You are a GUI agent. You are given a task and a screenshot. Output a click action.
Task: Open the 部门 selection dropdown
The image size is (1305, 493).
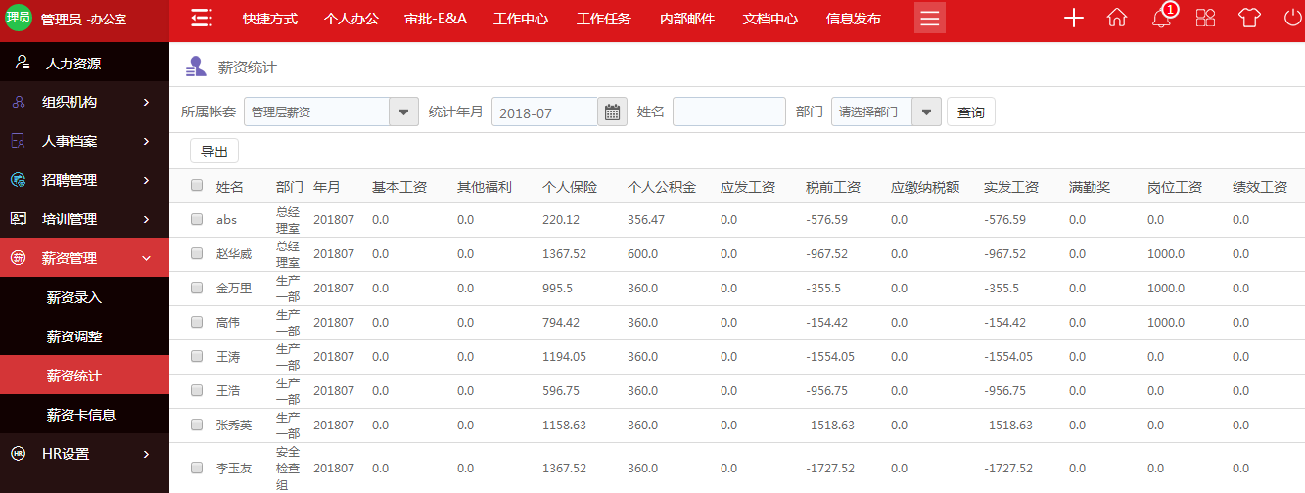click(x=926, y=112)
